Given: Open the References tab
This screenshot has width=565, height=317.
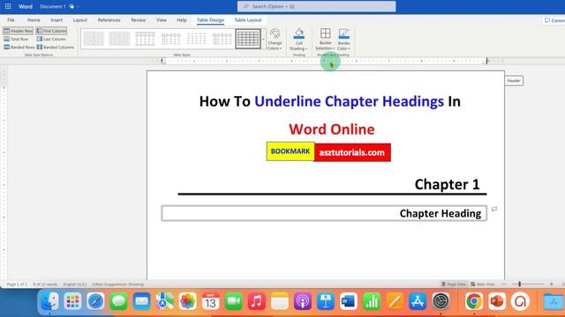Looking at the screenshot, I should coord(109,20).
